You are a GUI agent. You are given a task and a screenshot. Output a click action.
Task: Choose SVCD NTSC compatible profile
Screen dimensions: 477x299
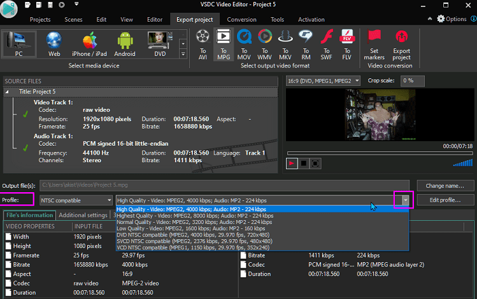click(x=262, y=241)
